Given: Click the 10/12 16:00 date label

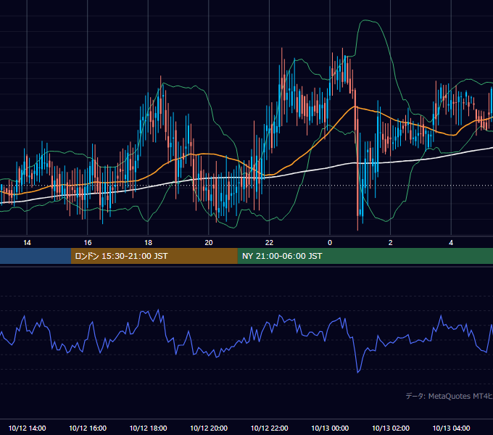Looking at the screenshot, I should 88,428.
